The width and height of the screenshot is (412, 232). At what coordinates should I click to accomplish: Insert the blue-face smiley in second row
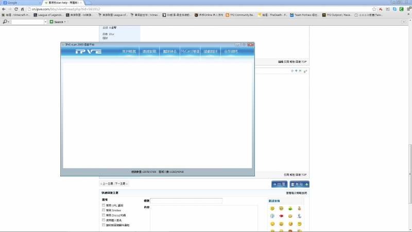click(x=272, y=216)
